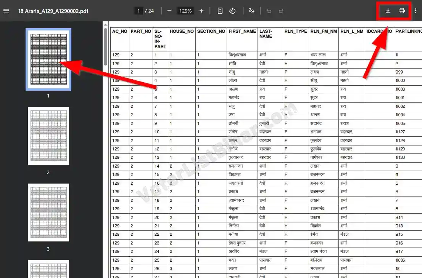Viewport: 422px width, 278px height.
Task: Click the undo icon on the toolbar
Action: click(269, 11)
